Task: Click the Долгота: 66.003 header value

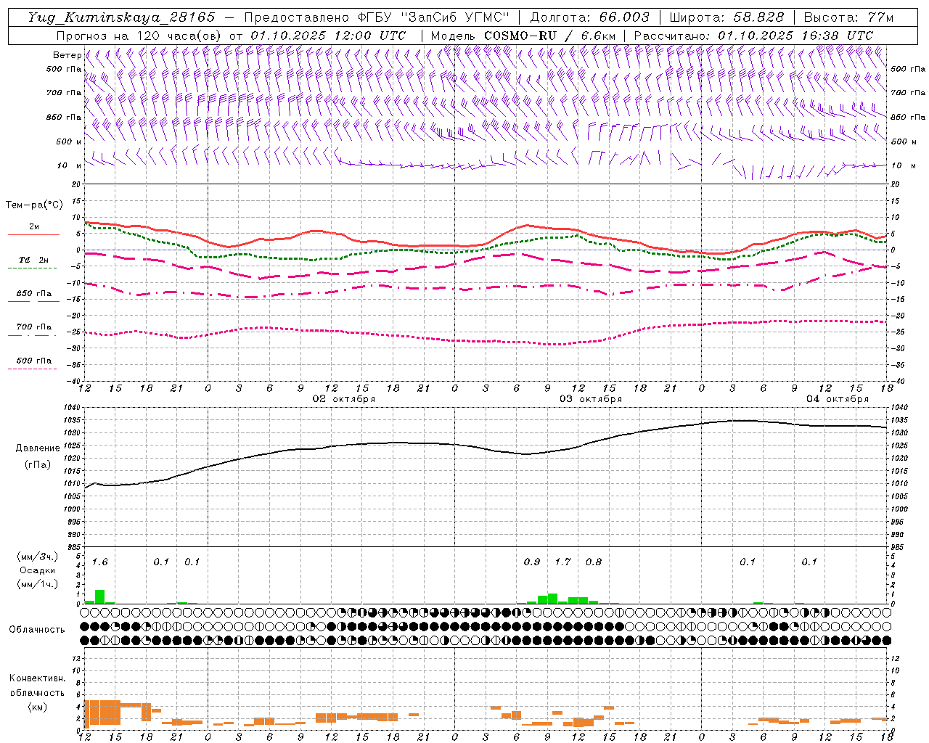Action: coord(589,17)
